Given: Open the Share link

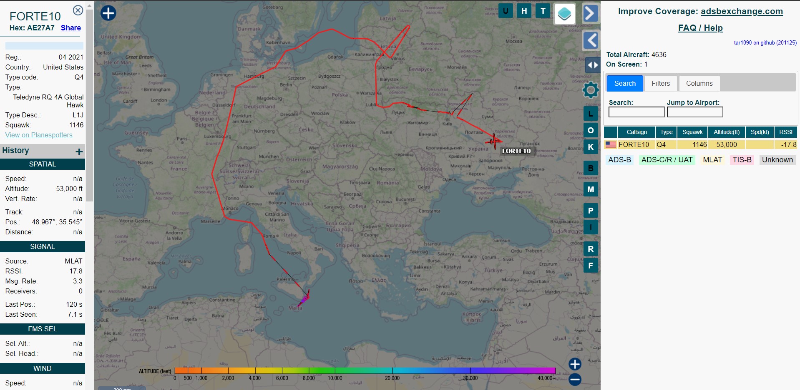Looking at the screenshot, I should point(70,28).
